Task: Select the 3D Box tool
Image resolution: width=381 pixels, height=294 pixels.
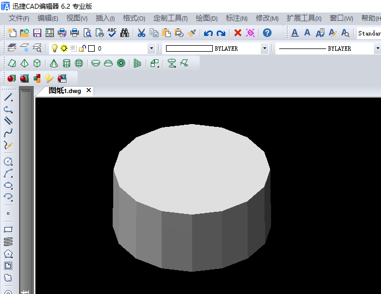Action: tap(37, 63)
